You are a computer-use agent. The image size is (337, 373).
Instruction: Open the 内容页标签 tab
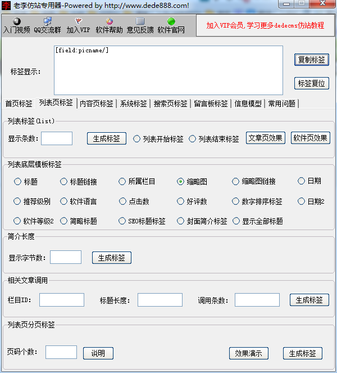coord(97,104)
